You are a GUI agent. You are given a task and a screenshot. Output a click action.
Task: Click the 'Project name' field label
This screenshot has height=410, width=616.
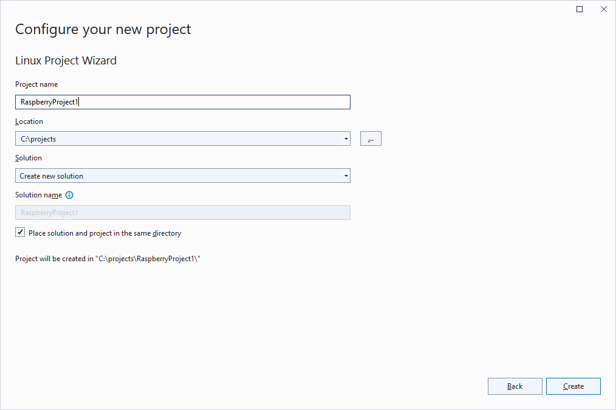tap(36, 84)
